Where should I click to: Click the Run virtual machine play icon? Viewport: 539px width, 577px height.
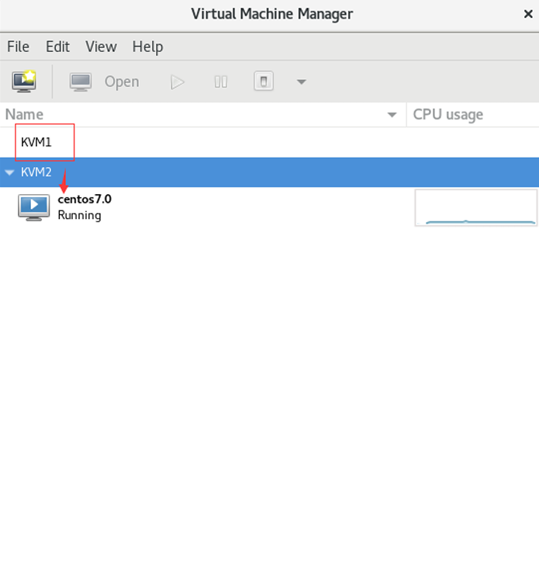[178, 82]
